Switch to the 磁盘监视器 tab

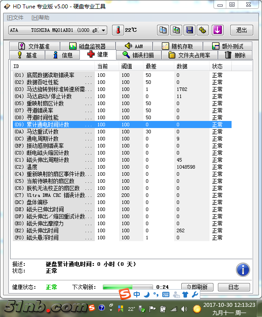[88, 46]
